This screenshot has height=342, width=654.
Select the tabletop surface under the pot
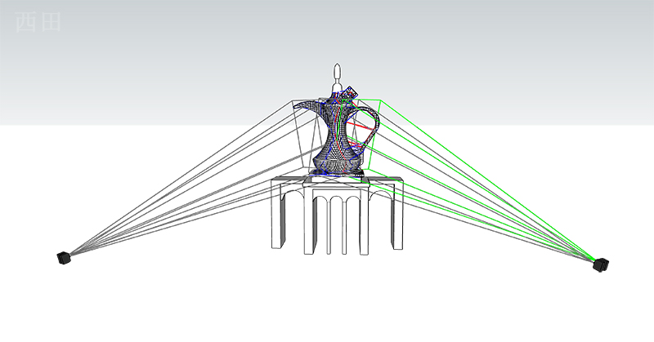pyautogui.click(x=337, y=179)
